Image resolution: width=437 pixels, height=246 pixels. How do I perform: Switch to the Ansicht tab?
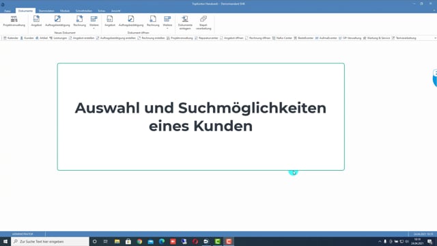[x=115, y=11]
